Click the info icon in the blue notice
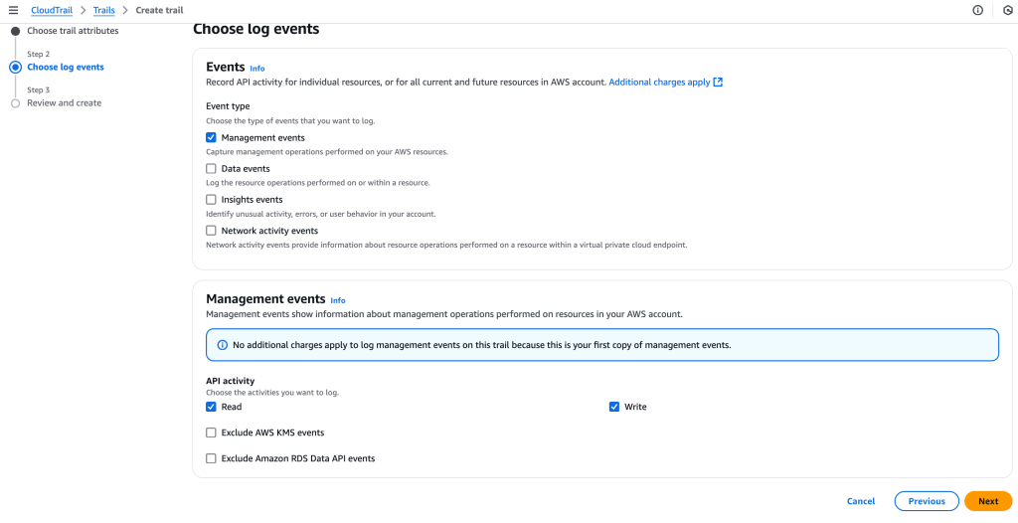This screenshot has height=523, width=1018. click(x=222, y=345)
